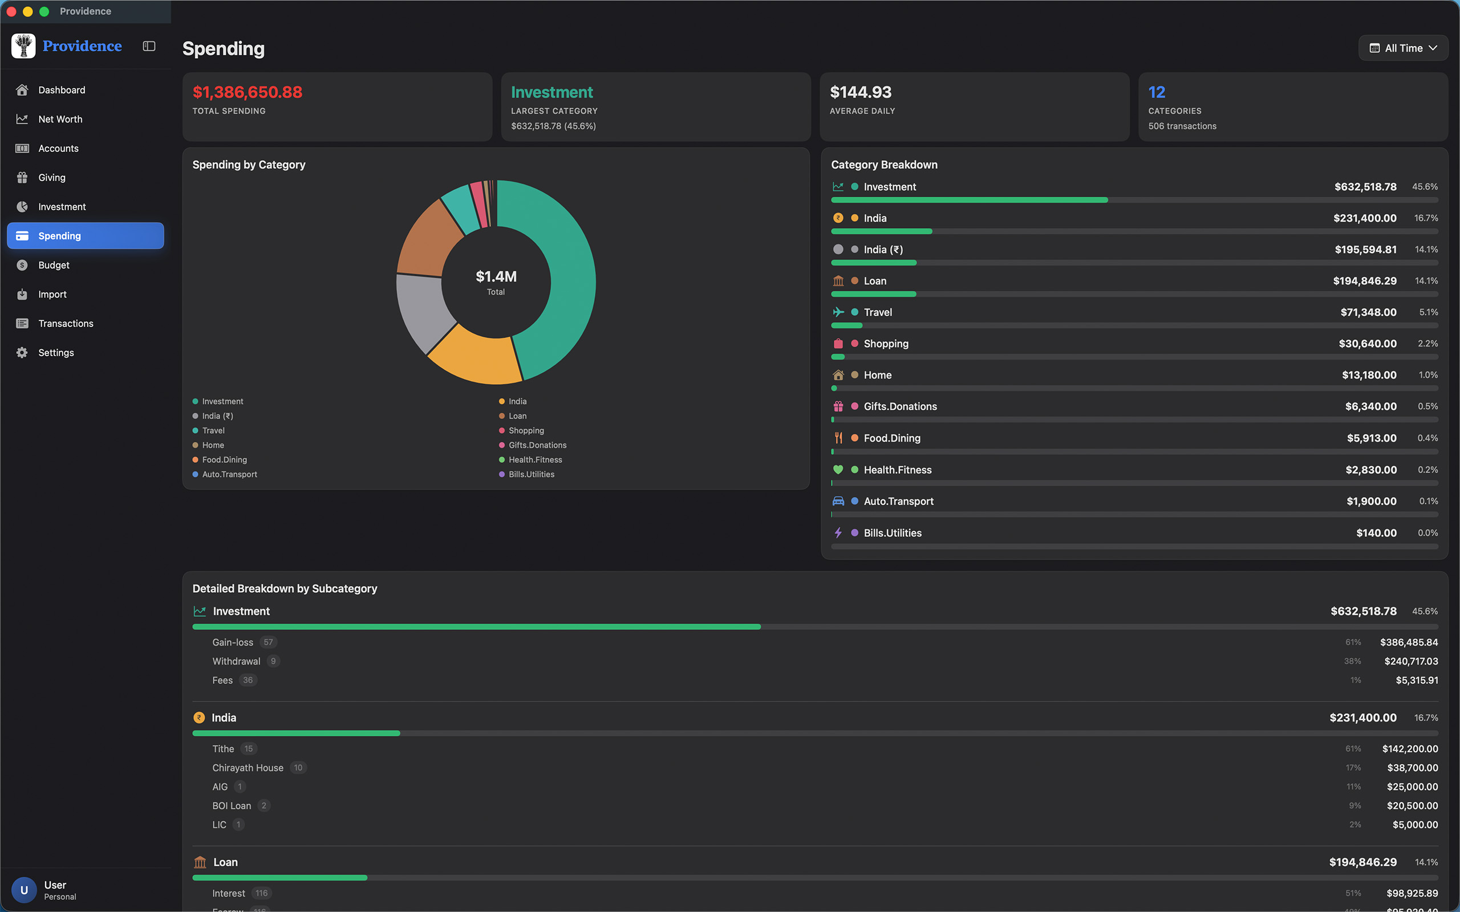Click the gray circle icon beside India (₹)
This screenshot has height=912, width=1460.
pyautogui.click(x=838, y=250)
